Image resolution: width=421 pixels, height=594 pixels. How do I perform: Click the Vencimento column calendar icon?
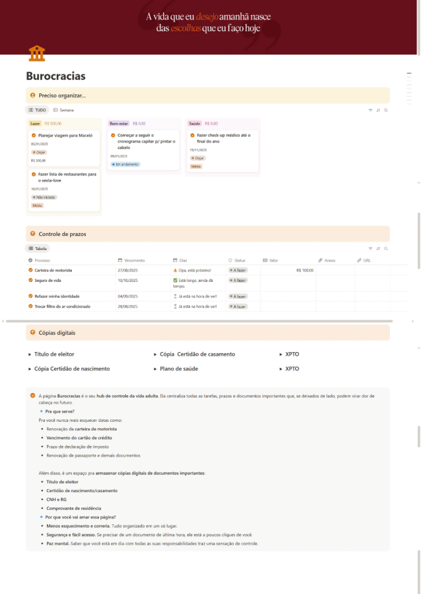[120, 260]
